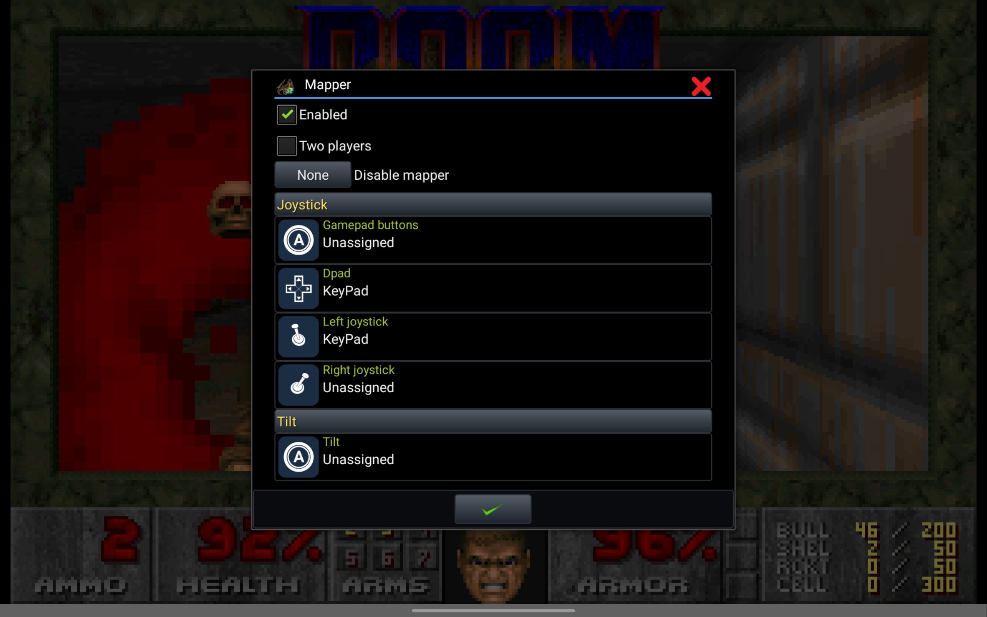
Task: Click the Right joystick Unassigned entry
Action: click(493, 384)
